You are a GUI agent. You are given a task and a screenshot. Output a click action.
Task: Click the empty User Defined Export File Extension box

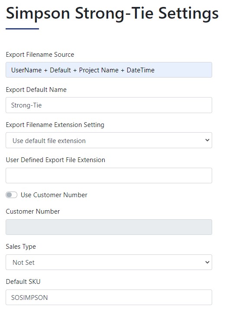[109, 176]
